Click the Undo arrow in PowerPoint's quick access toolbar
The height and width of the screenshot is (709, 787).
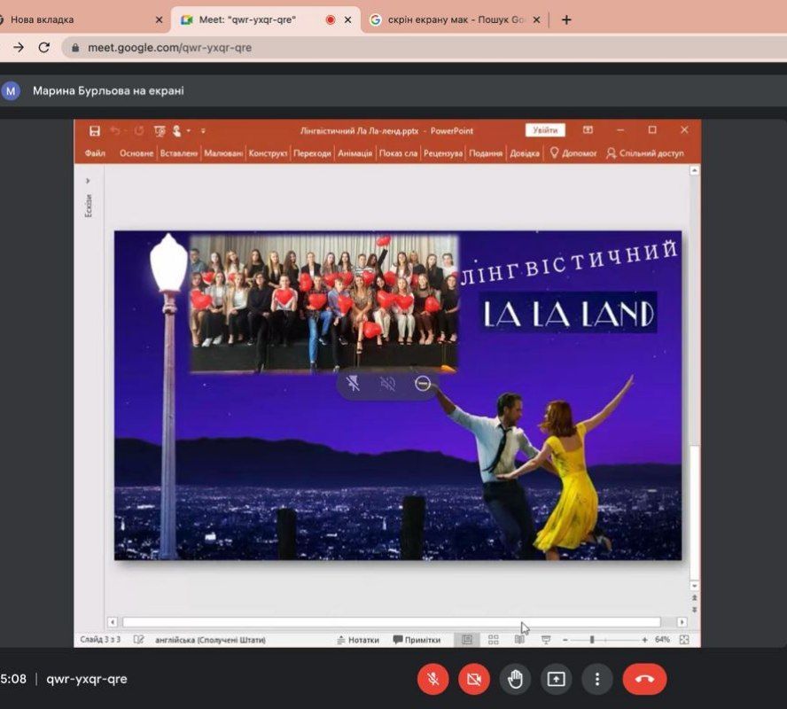[115, 131]
